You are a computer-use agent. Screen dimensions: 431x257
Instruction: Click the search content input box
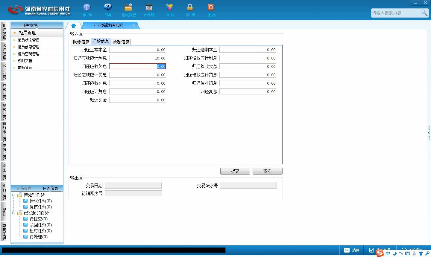pos(396,13)
